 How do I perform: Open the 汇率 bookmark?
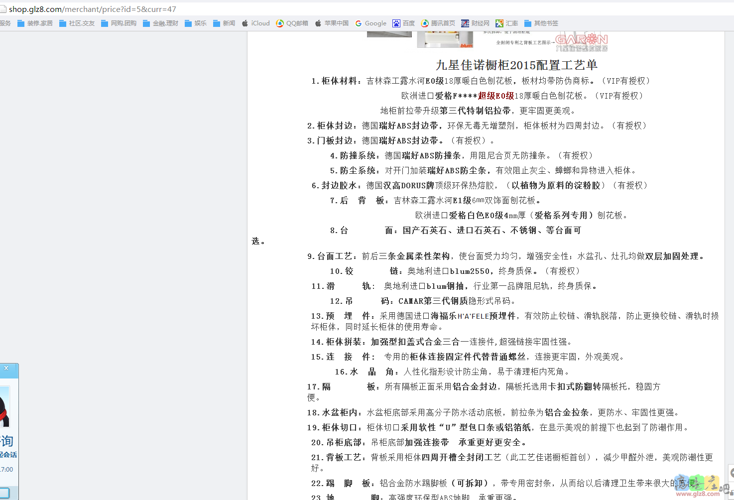pos(507,23)
